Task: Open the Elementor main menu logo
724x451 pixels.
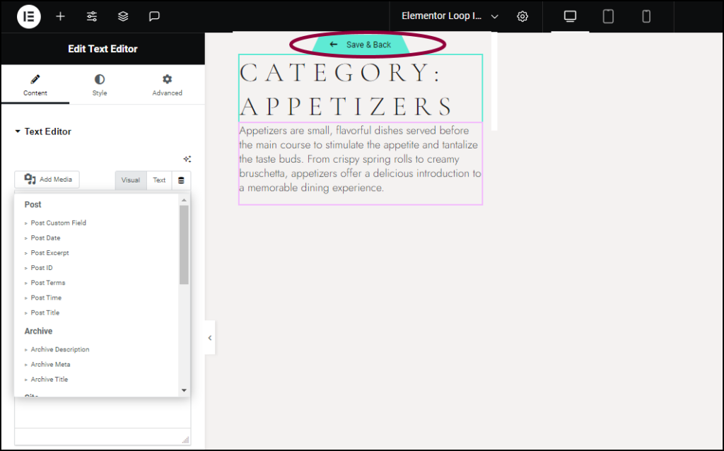Action: click(x=28, y=16)
